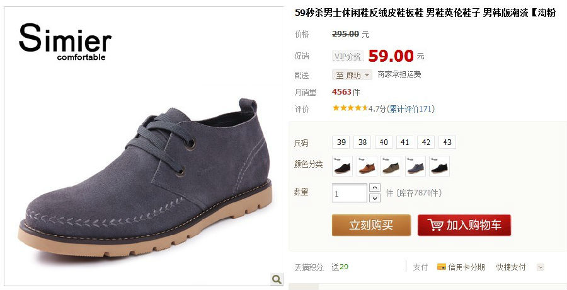The height and width of the screenshot is (290, 567).
Task: Choose the olive green shoe color swatch
Action: 391,166
